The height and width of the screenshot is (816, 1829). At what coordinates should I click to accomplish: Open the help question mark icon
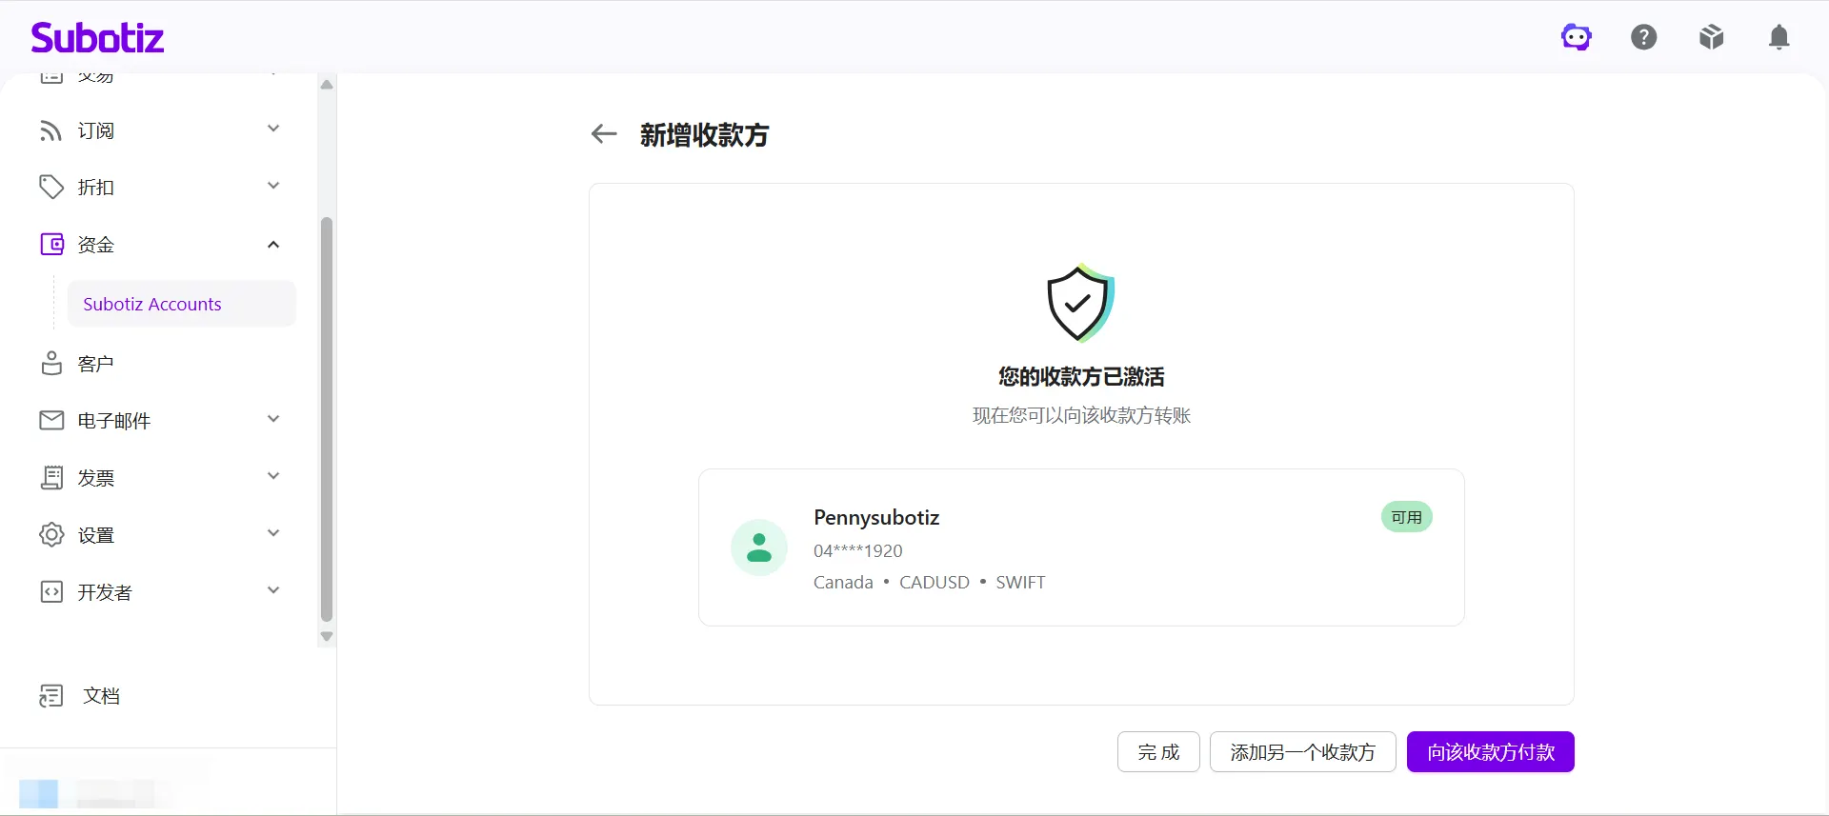pos(1644,37)
